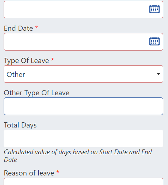Click the End Date text input

83,42
